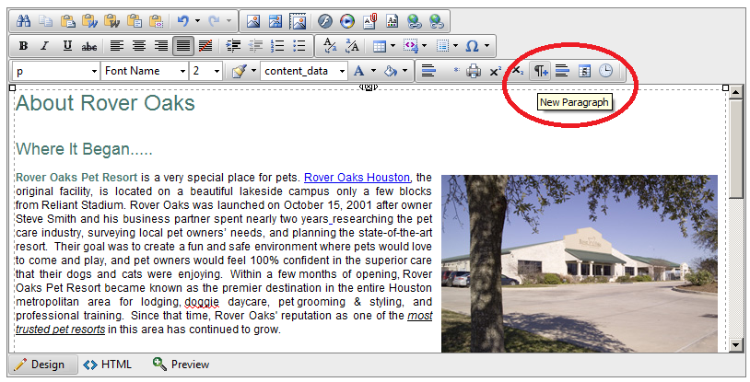Open Find and Replace binoculars icon
Viewport: 750px width, 382px height.
click(23, 20)
